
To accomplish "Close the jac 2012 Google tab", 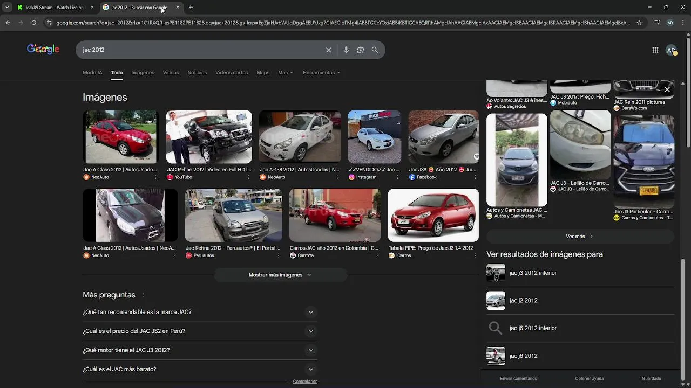I will (x=178, y=7).
